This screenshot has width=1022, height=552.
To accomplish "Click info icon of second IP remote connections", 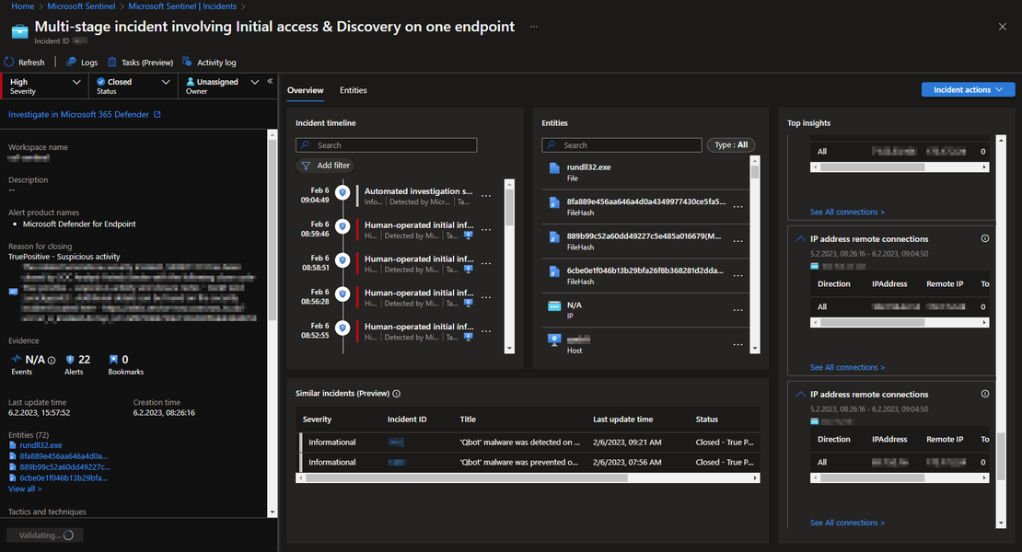I will coord(985,394).
